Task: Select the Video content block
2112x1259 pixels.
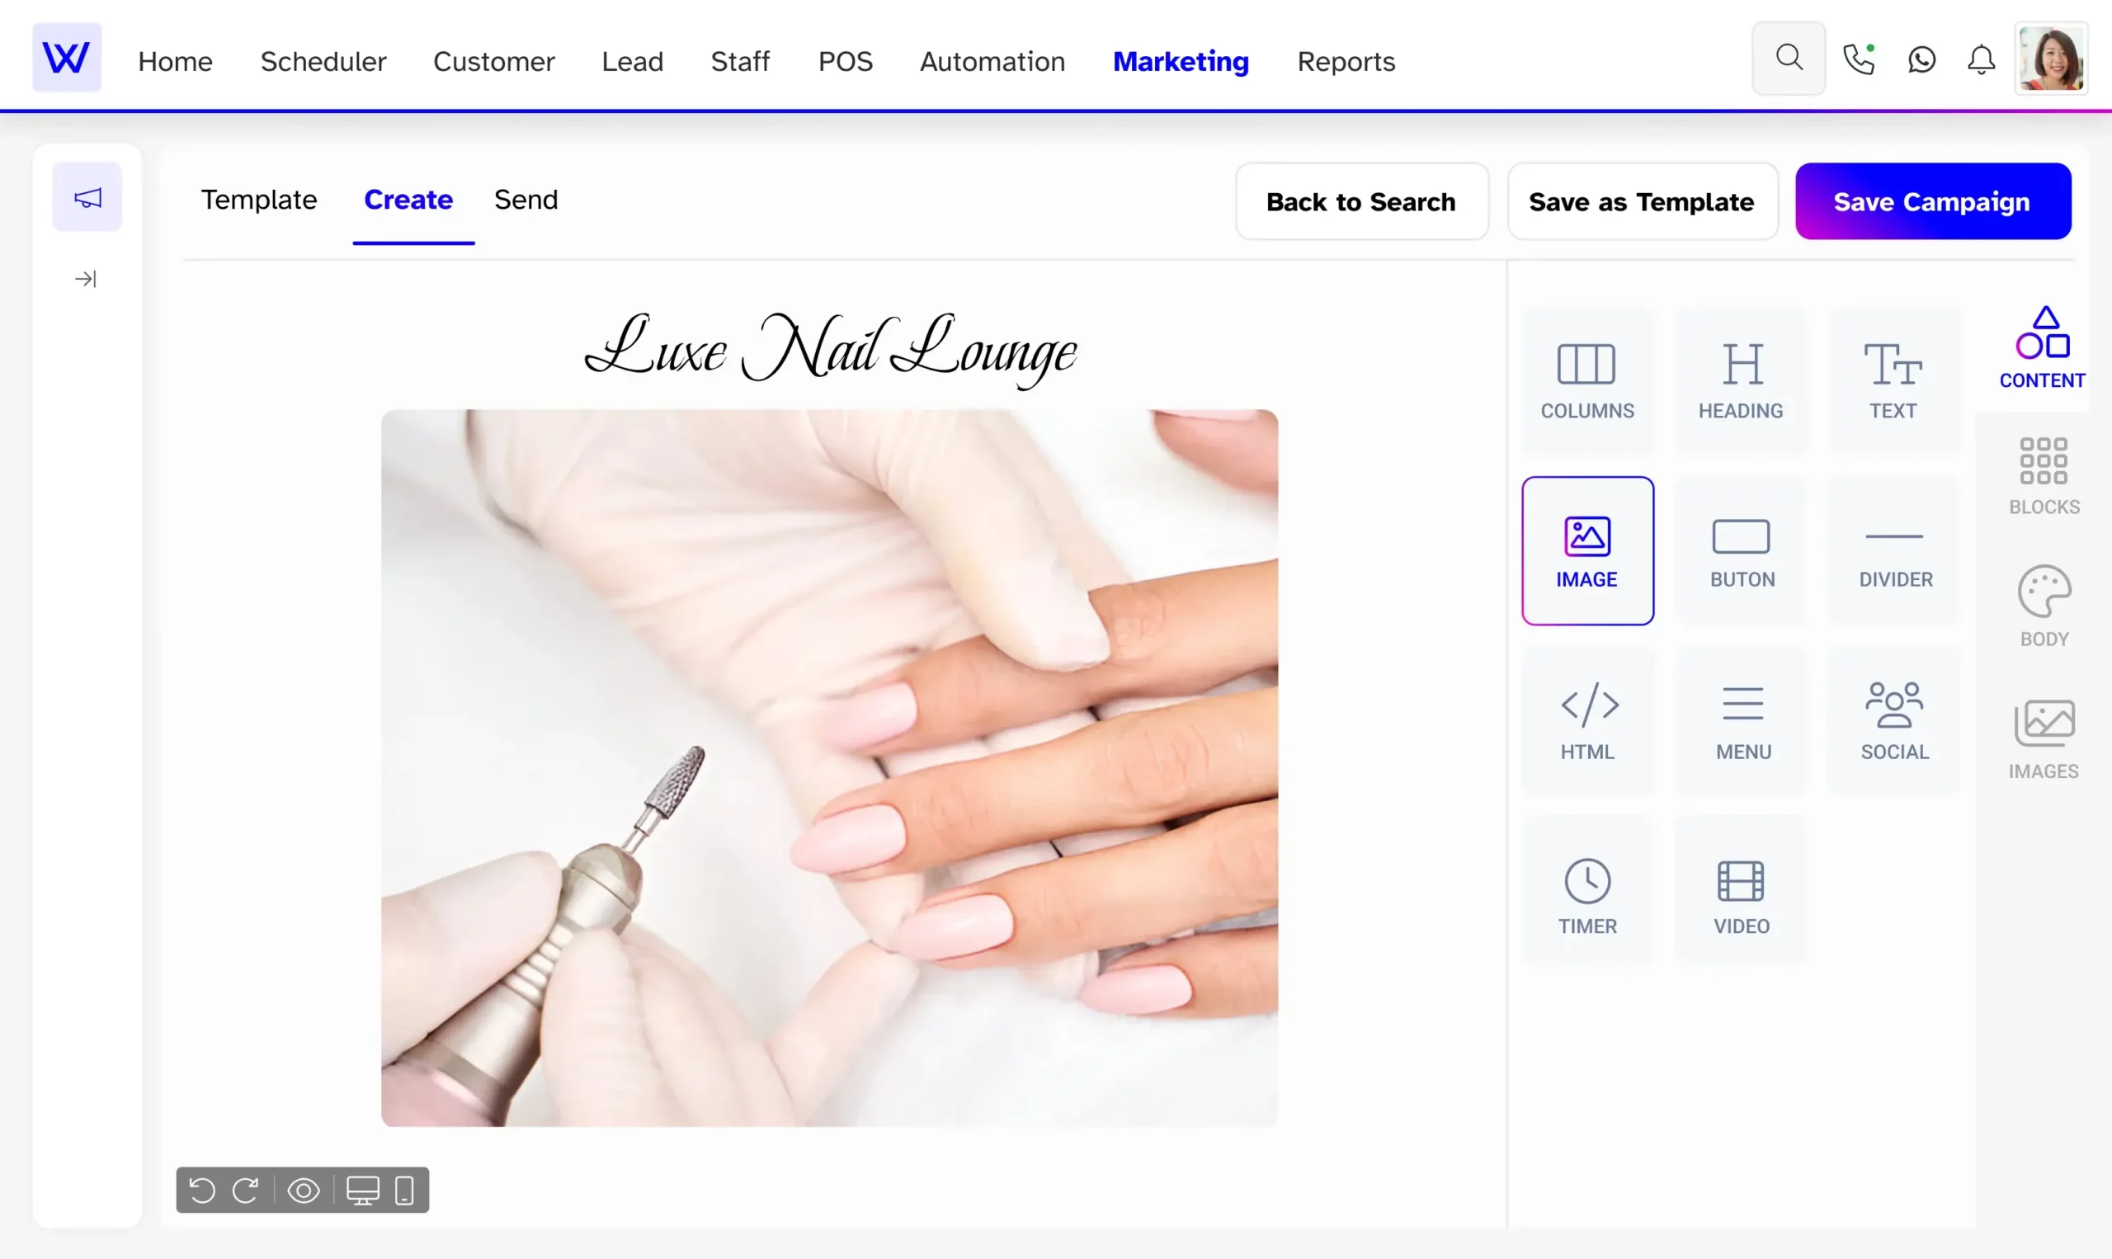Action: coord(1742,894)
